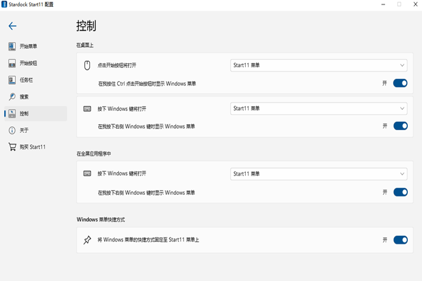
Task: Click the Windows 菜单快捷方式 heading
Action: (101, 219)
